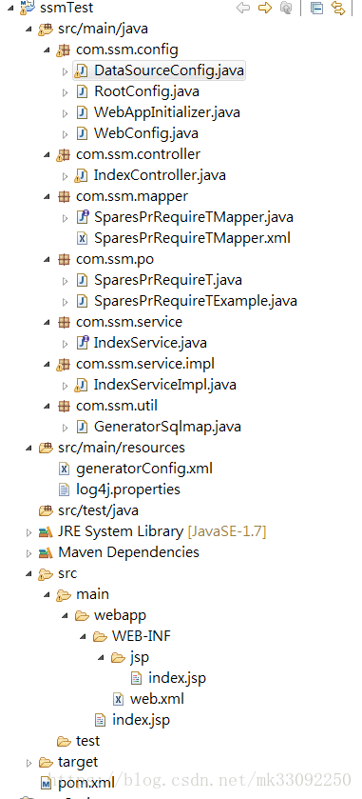Collapse the com.ssm.mapper package
The width and height of the screenshot is (362, 799).
pyautogui.click(x=47, y=197)
